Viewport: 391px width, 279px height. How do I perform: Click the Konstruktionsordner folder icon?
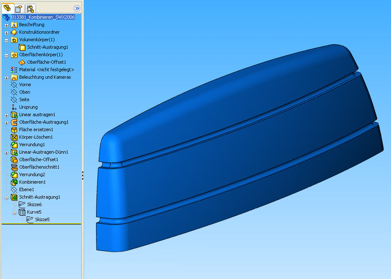[14, 32]
